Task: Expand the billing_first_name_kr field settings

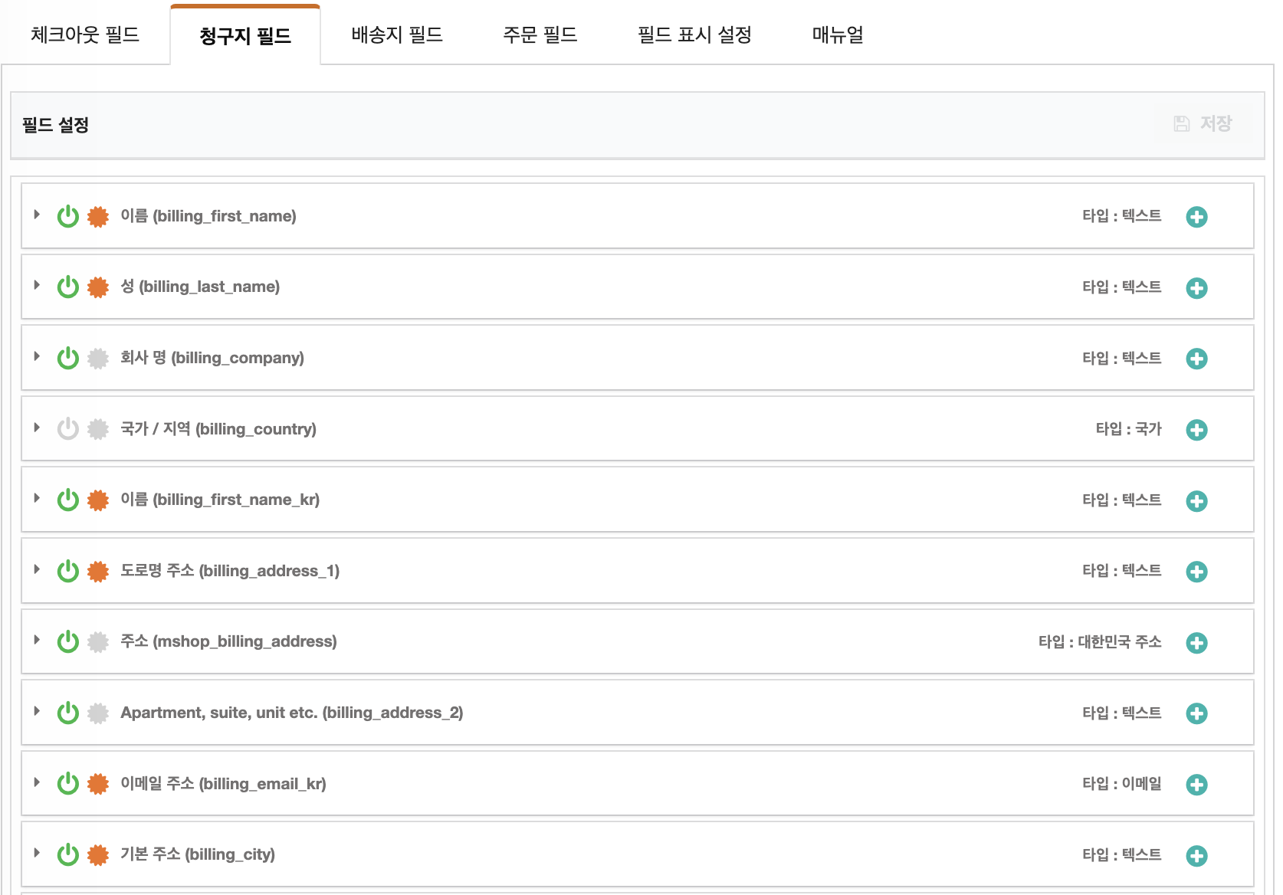Action: click(x=37, y=499)
